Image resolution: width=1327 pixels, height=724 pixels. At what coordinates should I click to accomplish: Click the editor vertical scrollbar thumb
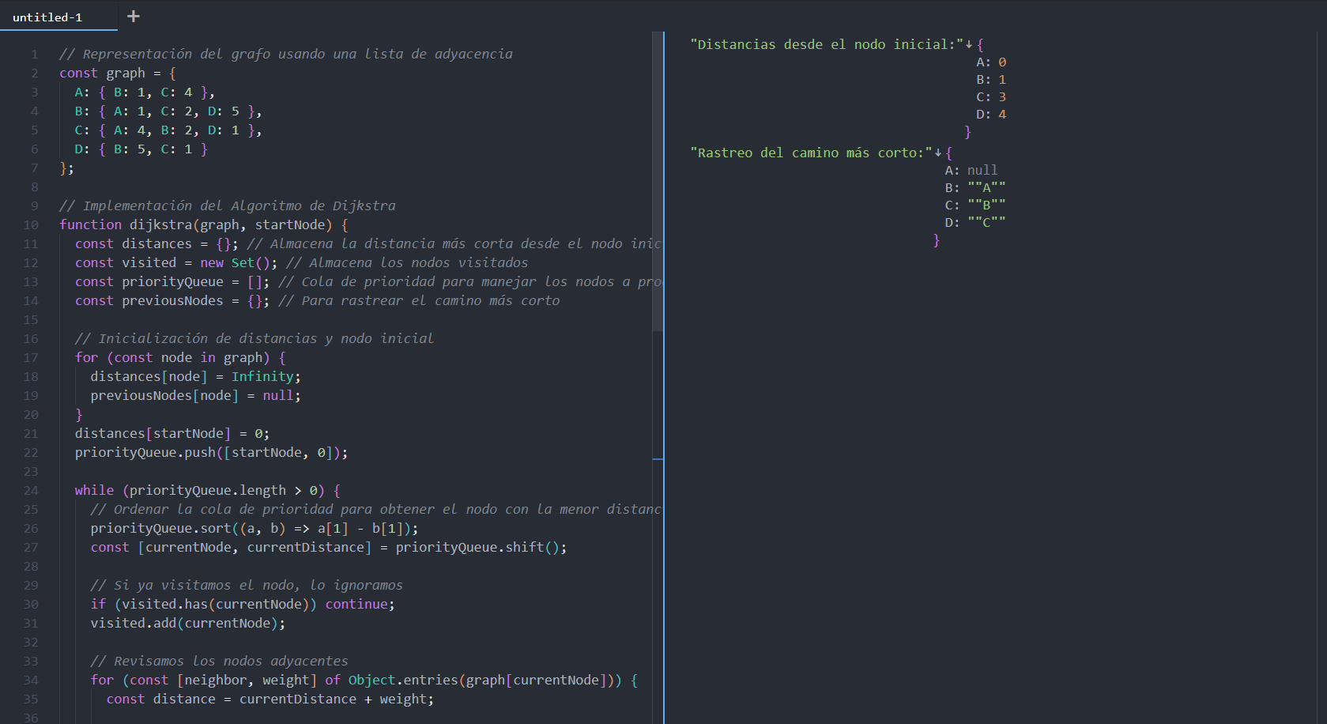click(658, 181)
